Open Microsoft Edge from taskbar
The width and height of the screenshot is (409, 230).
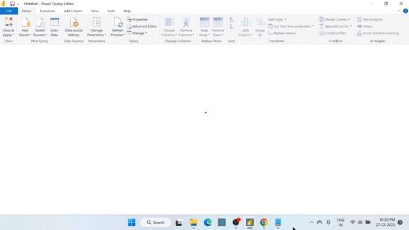(x=208, y=222)
